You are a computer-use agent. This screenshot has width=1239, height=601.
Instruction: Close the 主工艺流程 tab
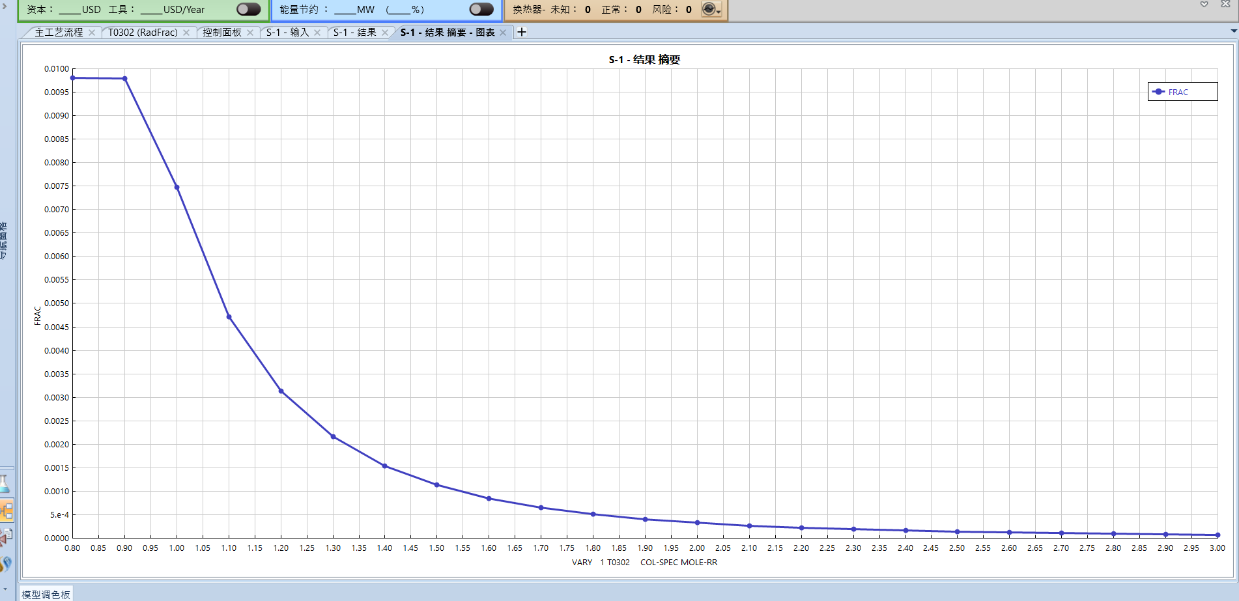click(x=92, y=33)
